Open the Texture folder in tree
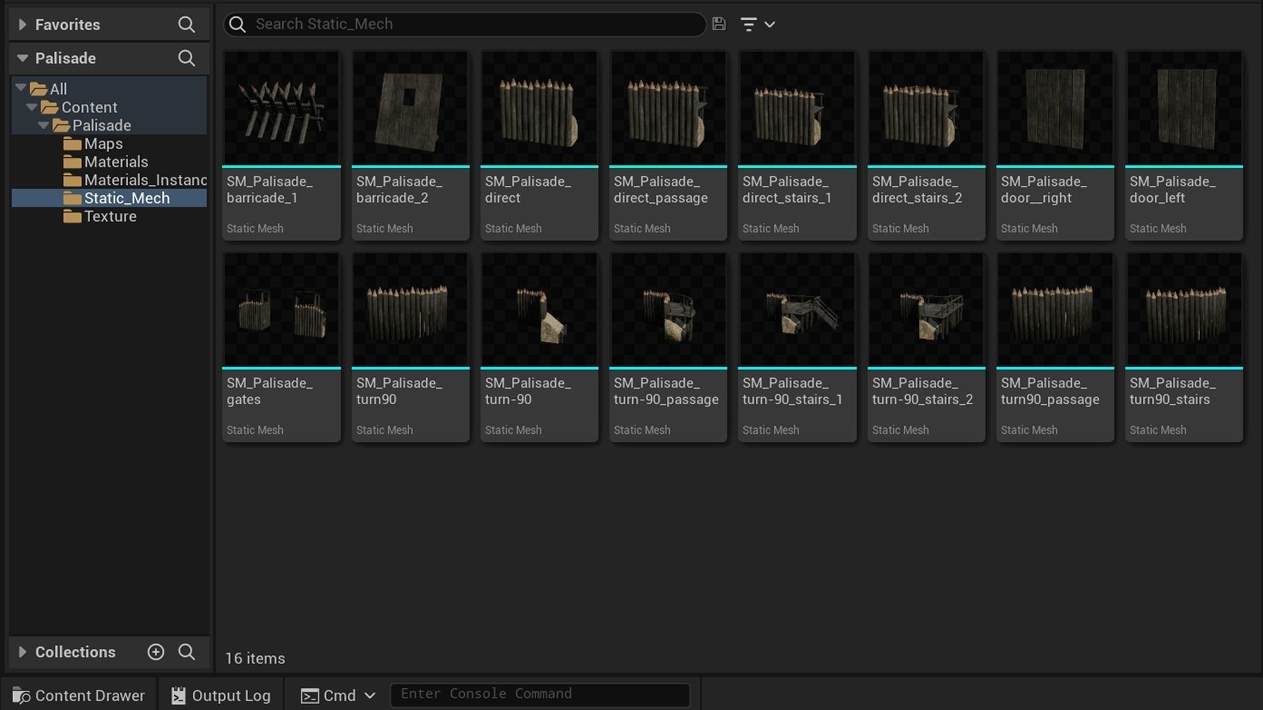The width and height of the screenshot is (1263, 710). [x=110, y=216]
